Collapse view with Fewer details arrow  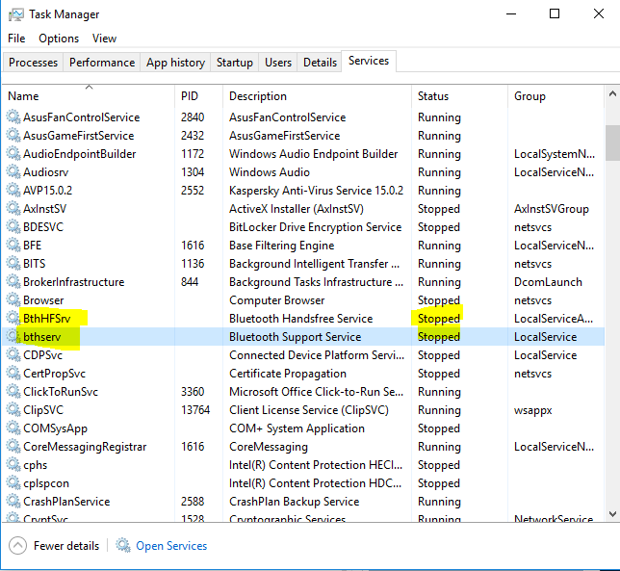(17, 546)
